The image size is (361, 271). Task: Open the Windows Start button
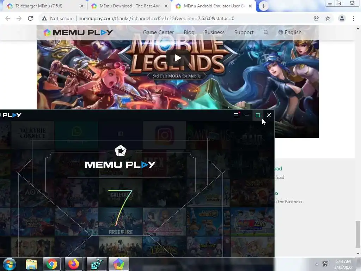(x=9, y=264)
